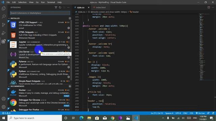Open errors and warnings in status bar
This screenshot has height=121, width=216.
tap(6, 113)
